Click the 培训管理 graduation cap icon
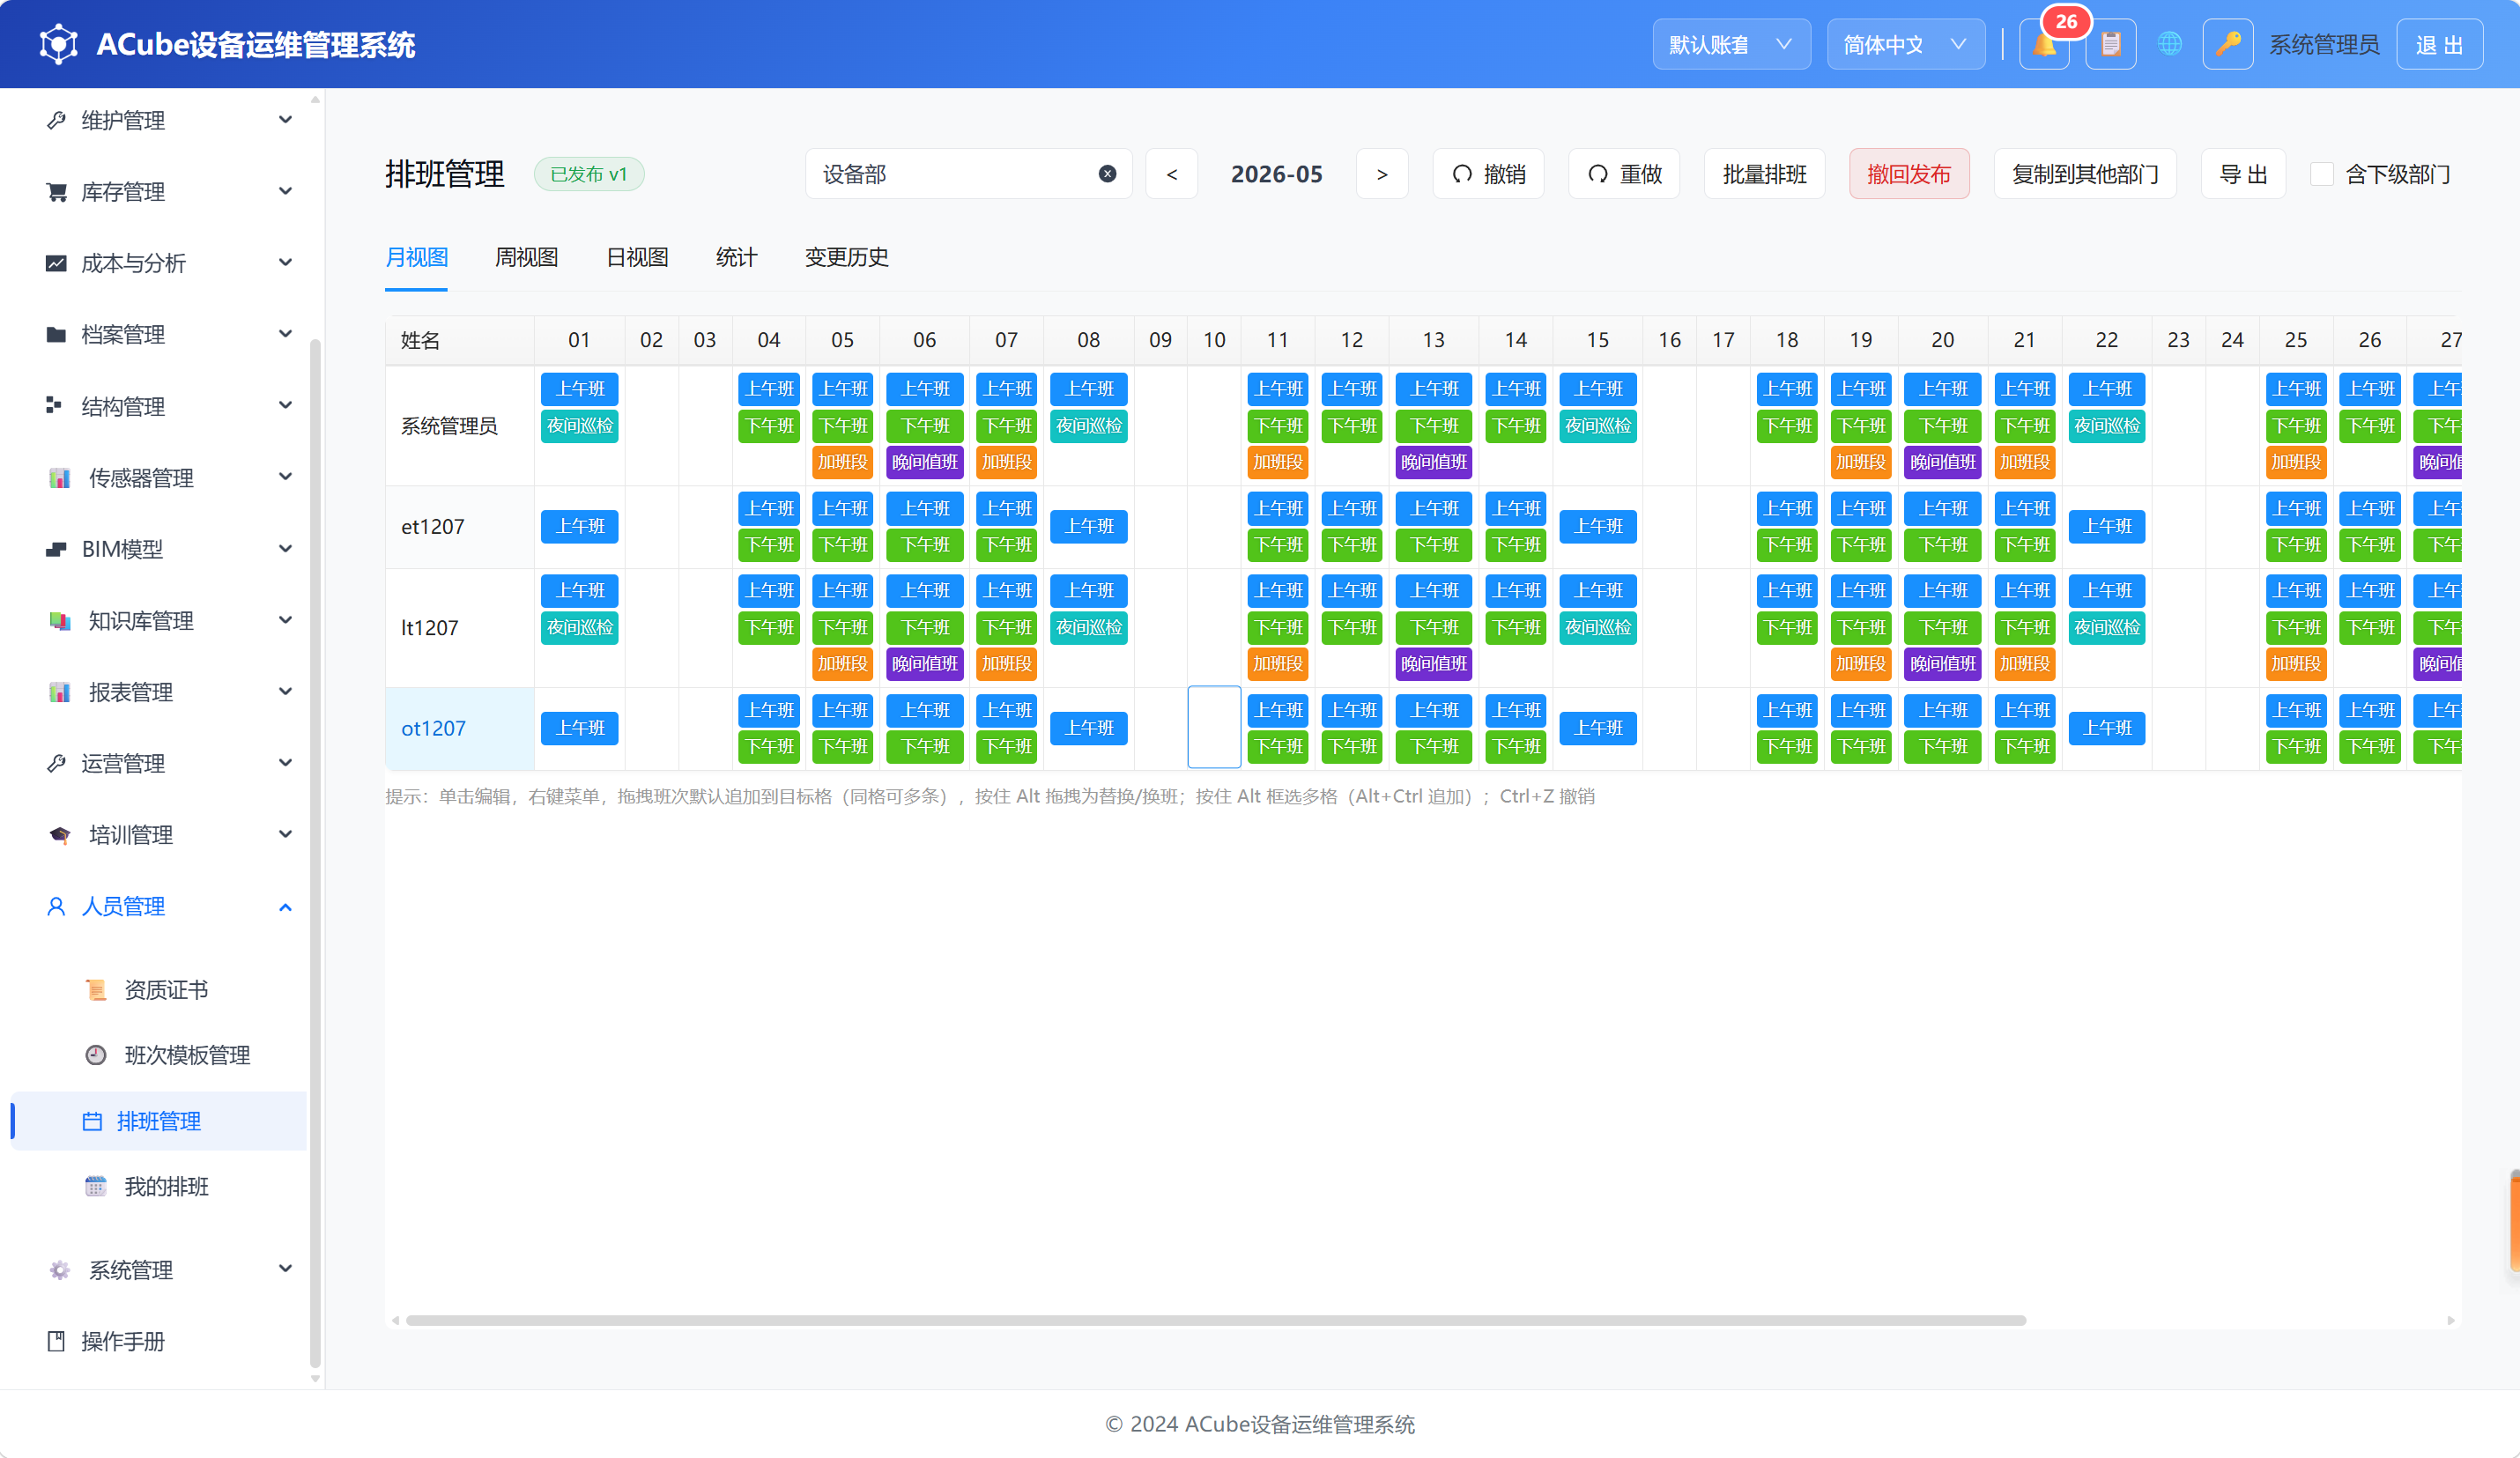 coord(60,835)
